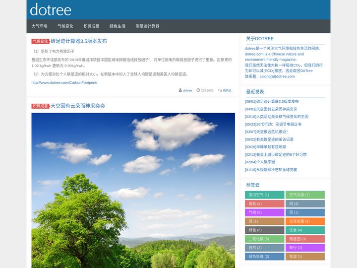
Task: Select the 全球变暖 (9) tag
Action: click(x=305, y=221)
